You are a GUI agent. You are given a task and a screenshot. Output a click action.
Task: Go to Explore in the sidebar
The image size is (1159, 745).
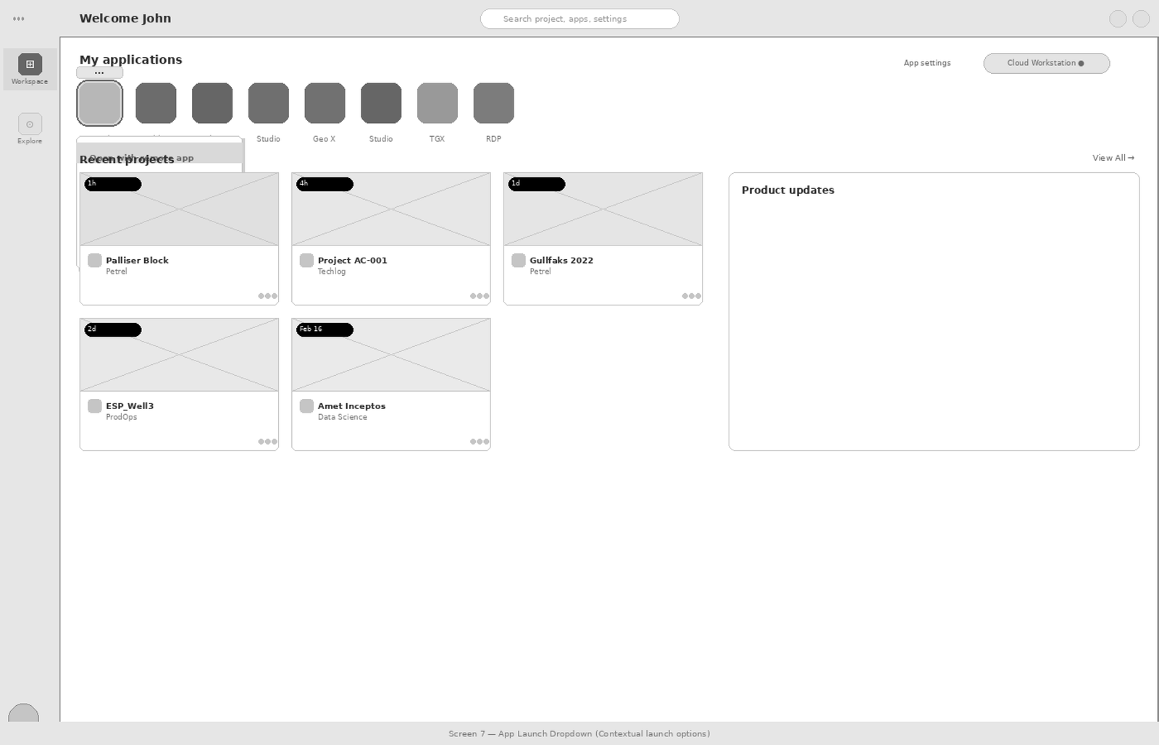click(30, 125)
